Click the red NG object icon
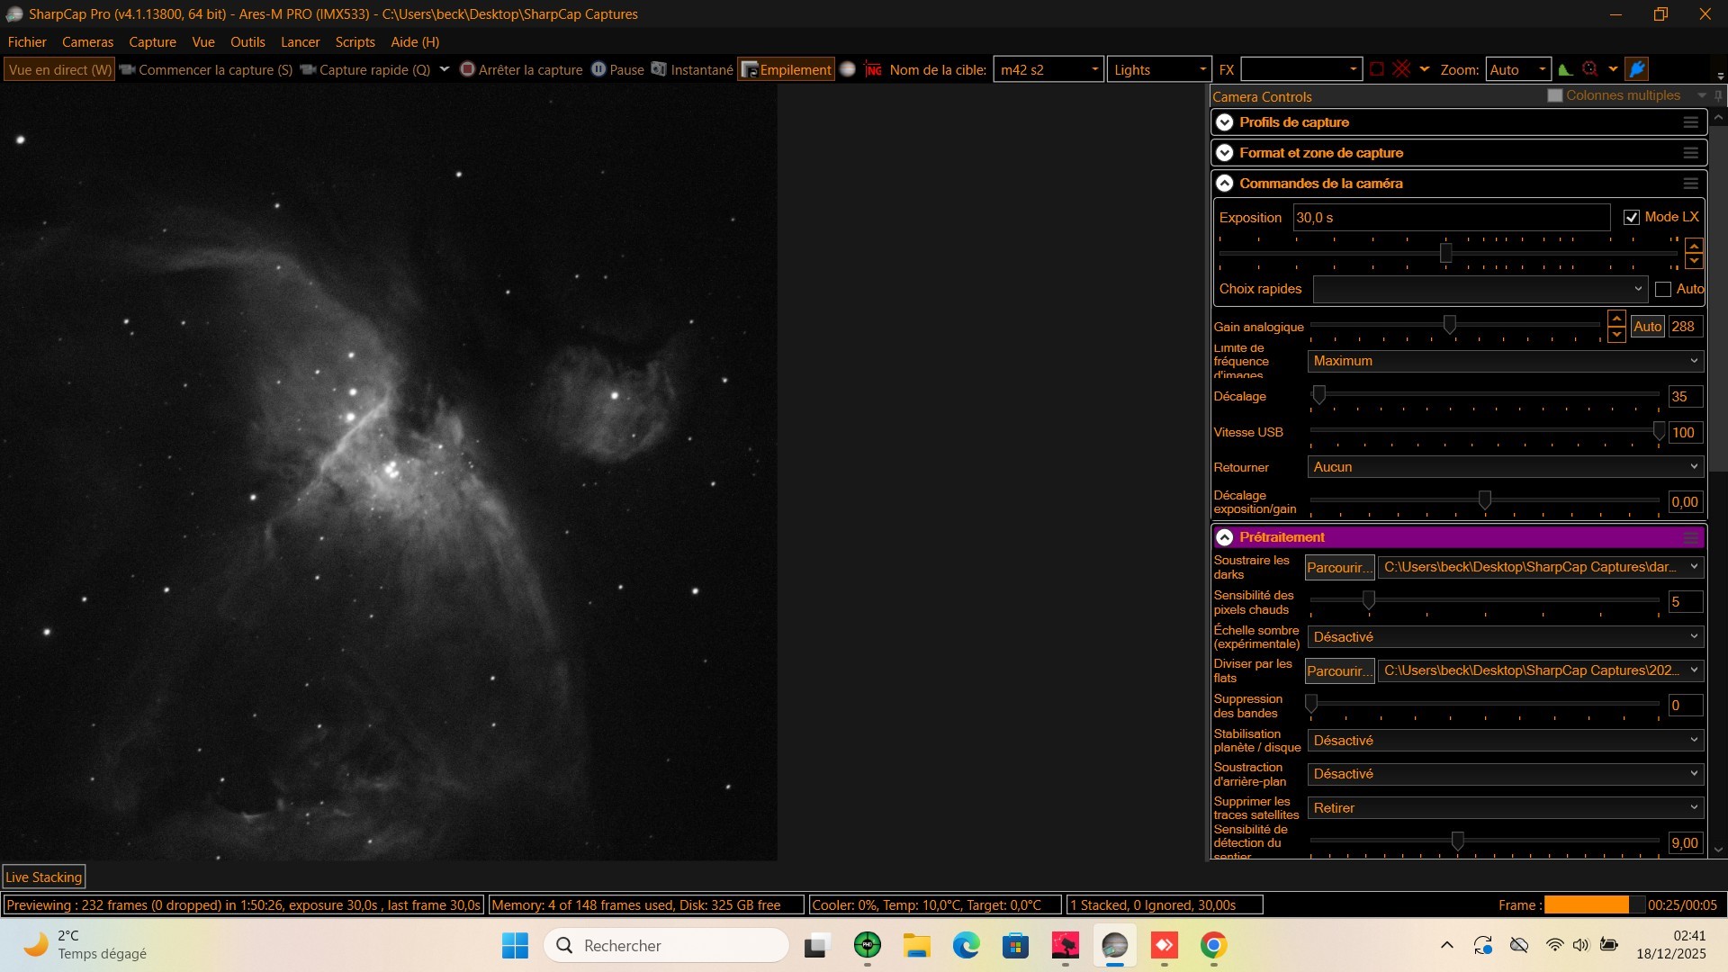Image resolution: width=1728 pixels, height=972 pixels. pos(872,69)
